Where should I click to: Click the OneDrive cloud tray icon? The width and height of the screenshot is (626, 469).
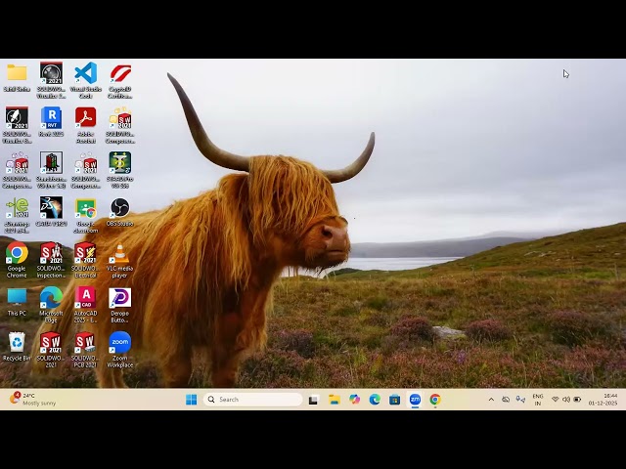click(x=506, y=400)
